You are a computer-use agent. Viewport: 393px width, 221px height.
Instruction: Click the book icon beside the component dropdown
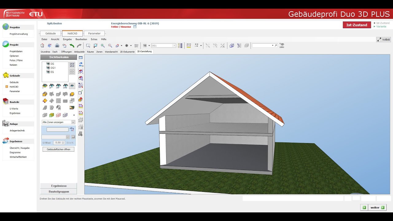click(73, 137)
